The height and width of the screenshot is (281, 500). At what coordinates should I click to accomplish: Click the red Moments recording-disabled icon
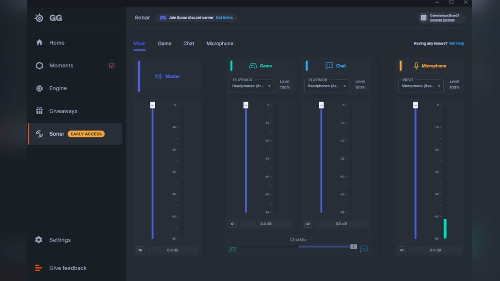(x=112, y=66)
